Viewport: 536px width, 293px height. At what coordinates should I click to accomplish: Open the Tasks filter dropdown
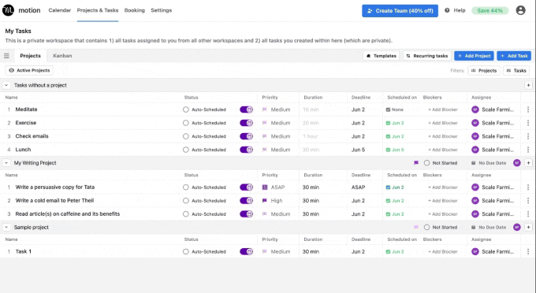tap(516, 70)
